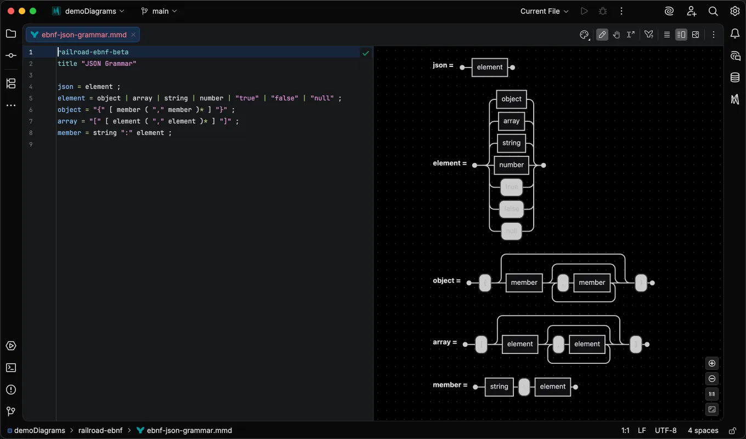Open the theme palette picker
Screen dimensions: 746x439
pyautogui.click(x=584, y=35)
